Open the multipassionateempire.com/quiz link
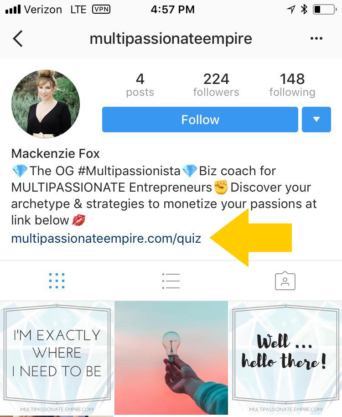 (106, 238)
